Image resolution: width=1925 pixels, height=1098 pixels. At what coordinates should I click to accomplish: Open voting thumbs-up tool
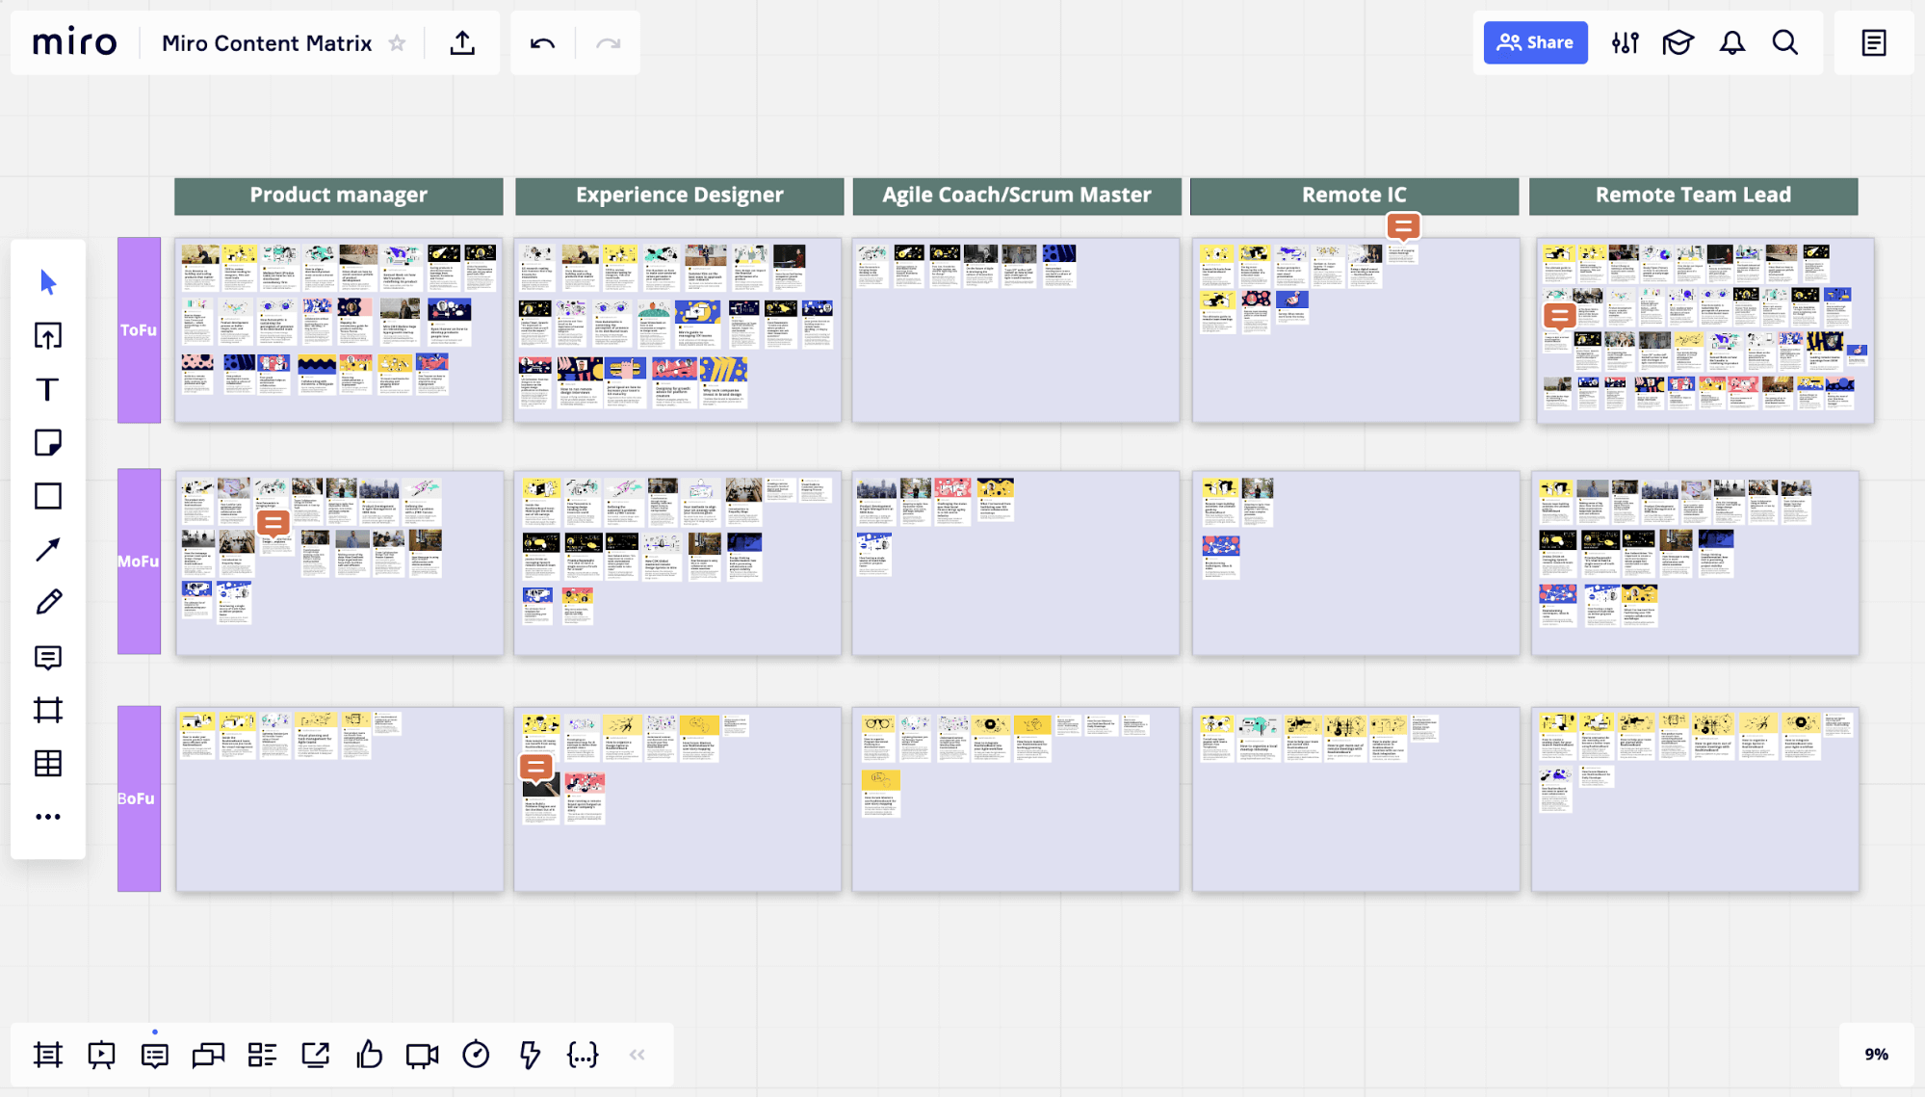pos(369,1055)
